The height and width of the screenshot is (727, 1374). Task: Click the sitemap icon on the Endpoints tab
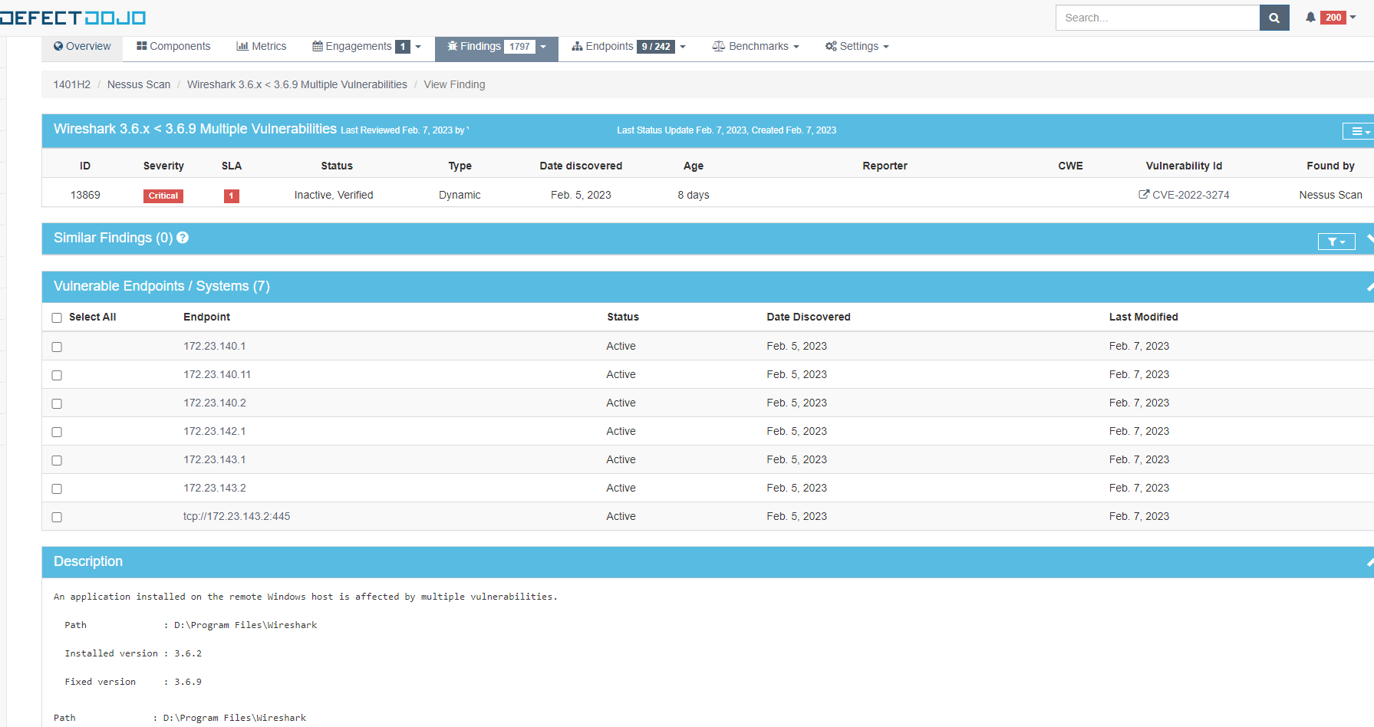pyautogui.click(x=577, y=46)
